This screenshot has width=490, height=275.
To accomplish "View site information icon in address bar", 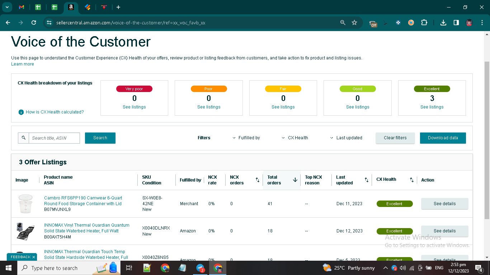I will pyautogui.click(x=49, y=23).
